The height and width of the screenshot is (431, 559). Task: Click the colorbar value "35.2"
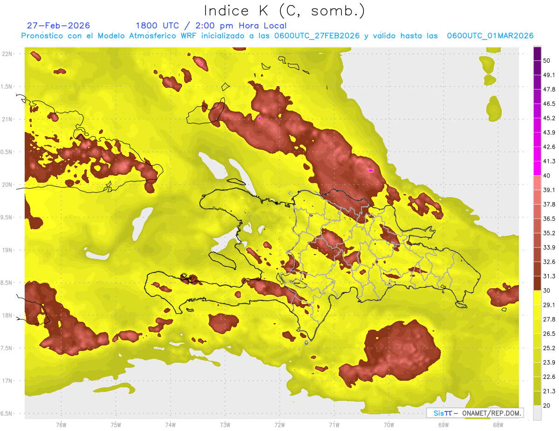(x=549, y=233)
